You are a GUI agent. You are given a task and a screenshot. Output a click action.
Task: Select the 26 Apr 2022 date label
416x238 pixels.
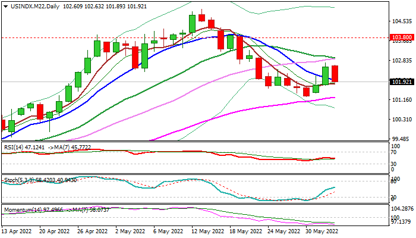pos(93,231)
